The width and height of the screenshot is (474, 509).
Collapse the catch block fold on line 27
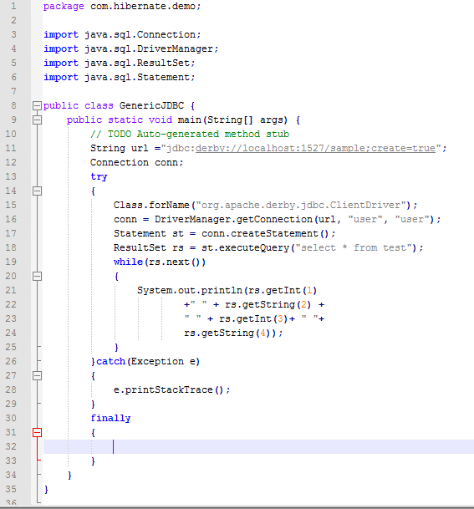38,375
